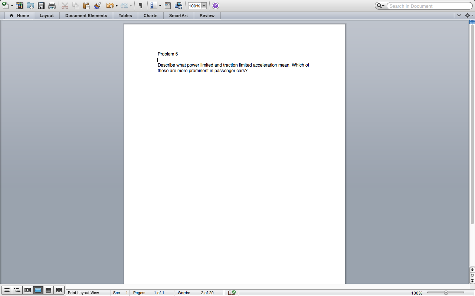Click the Paste clipboard icon

pyautogui.click(x=86, y=6)
